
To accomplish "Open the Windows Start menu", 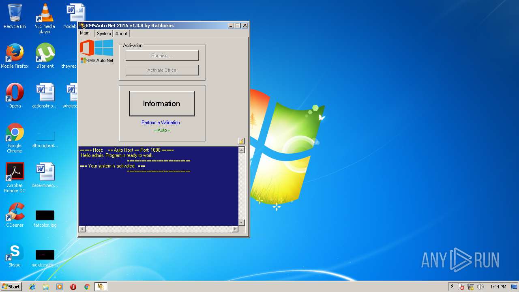I will click(x=11, y=287).
